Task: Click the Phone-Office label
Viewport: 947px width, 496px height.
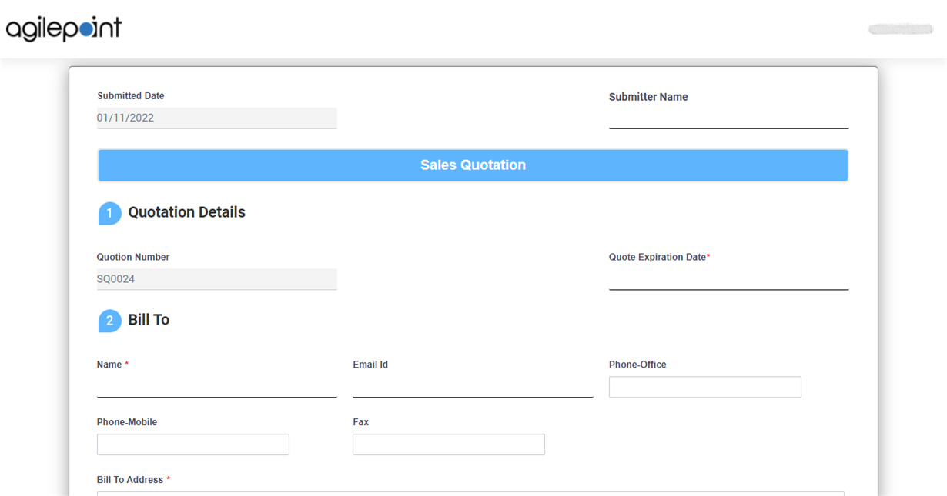Action: click(x=637, y=365)
